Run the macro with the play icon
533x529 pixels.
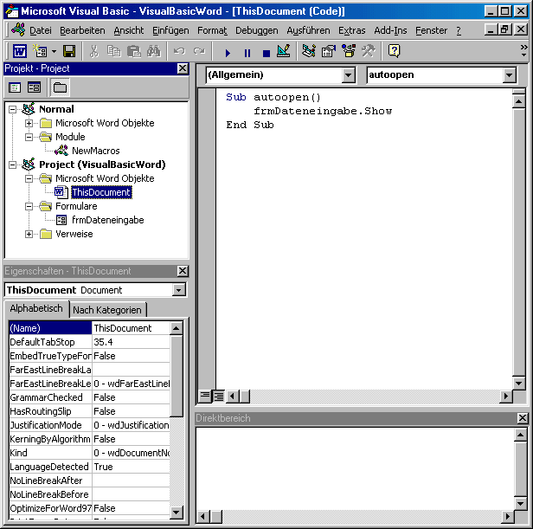point(228,52)
